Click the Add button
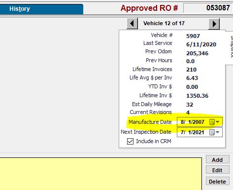The image size is (233, 190). (x=218, y=160)
